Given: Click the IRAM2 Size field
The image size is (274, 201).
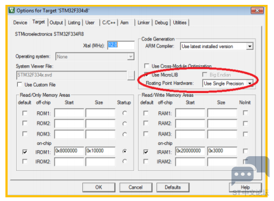Looking at the screenshot, I should pos(222,162).
